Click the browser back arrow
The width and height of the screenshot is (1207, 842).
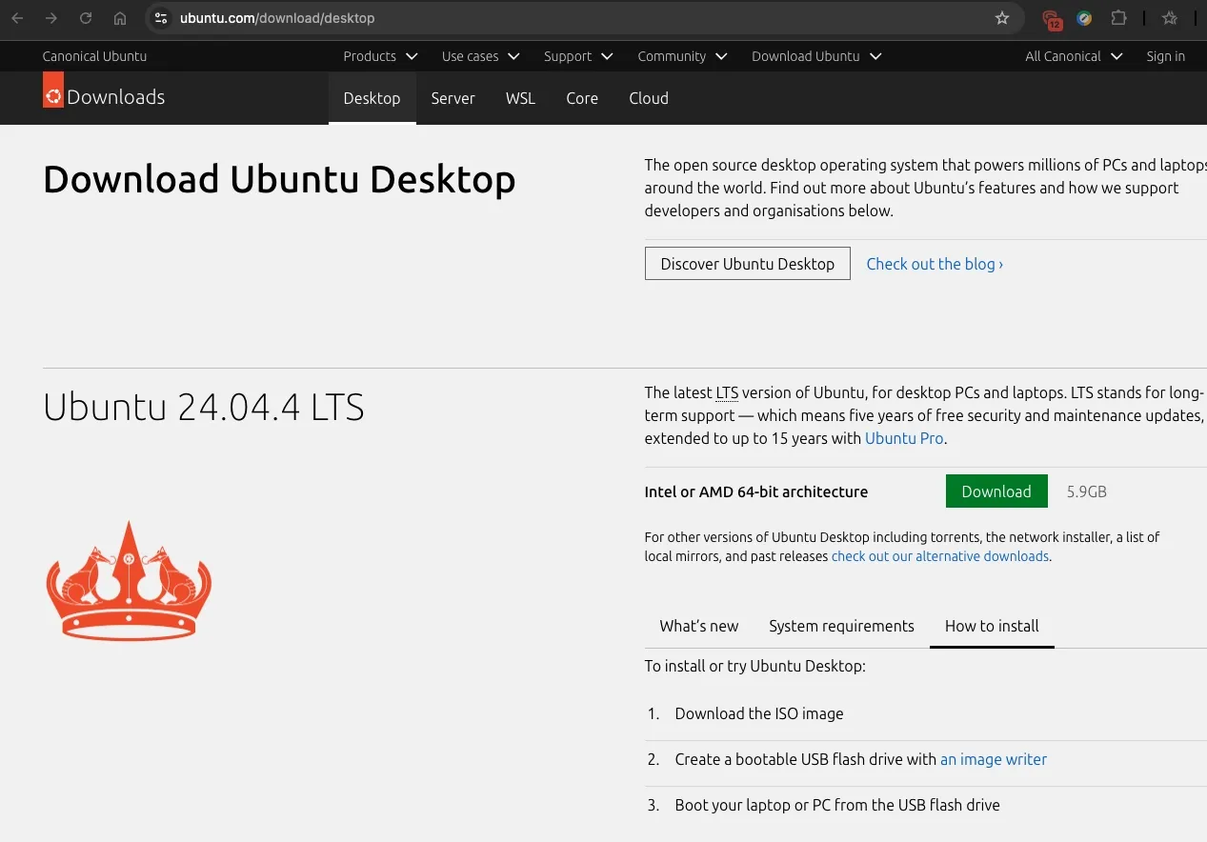tap(17, 18)
